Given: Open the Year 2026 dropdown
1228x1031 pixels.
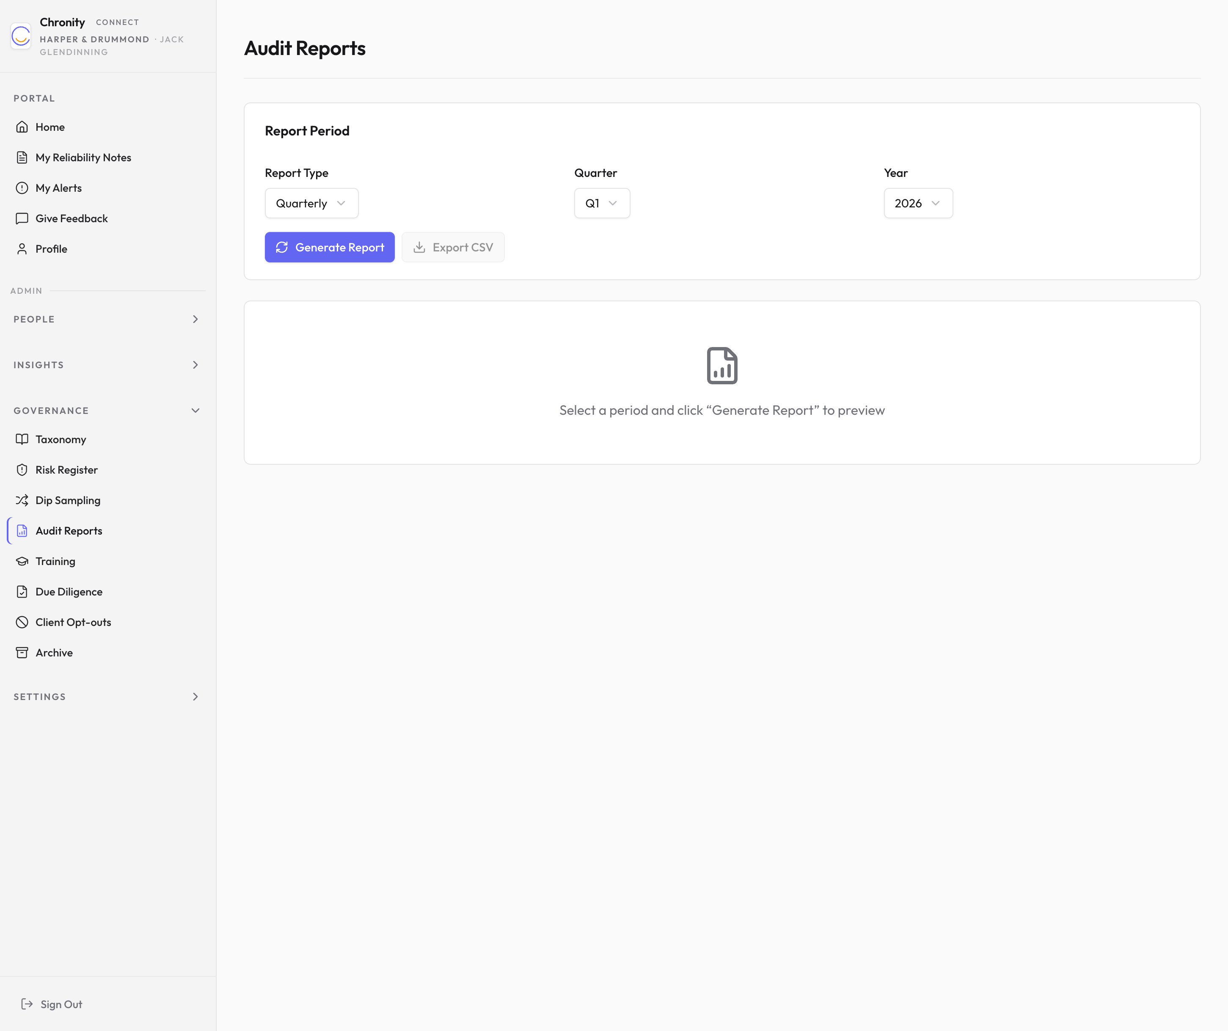Looking at the screenshot, I should 917,203.
